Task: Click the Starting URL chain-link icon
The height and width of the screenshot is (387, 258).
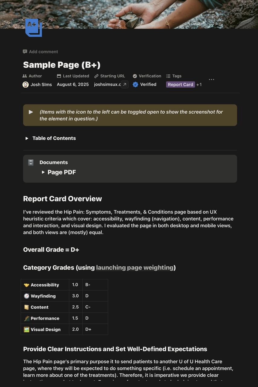Action: click(96, 76)
